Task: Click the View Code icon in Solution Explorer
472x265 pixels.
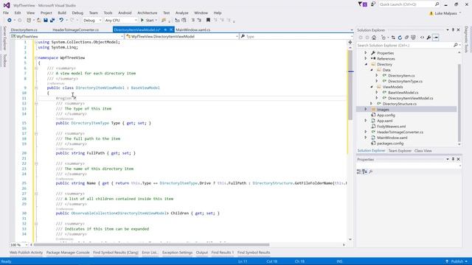Action: tap(422, 38)
